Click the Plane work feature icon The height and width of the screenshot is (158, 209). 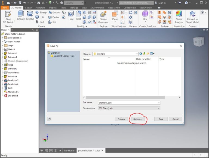click(x=115, y=14)
